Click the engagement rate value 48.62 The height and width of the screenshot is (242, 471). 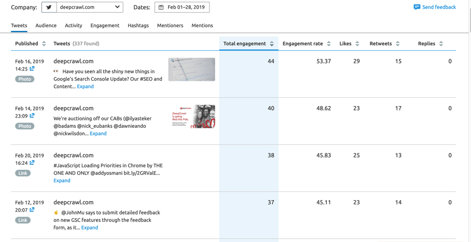pyautogui.click(x=324, y=108)
